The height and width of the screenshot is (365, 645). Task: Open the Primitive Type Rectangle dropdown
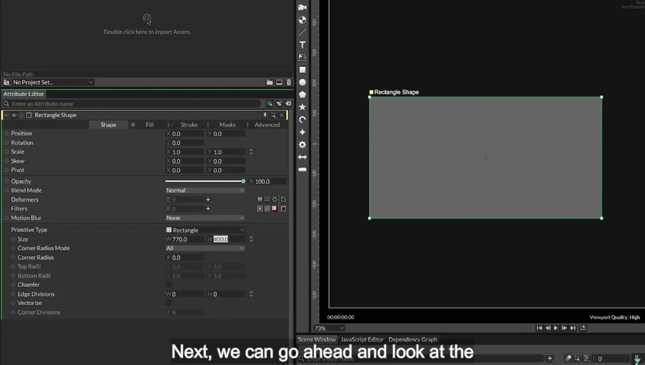pos(205,230)
